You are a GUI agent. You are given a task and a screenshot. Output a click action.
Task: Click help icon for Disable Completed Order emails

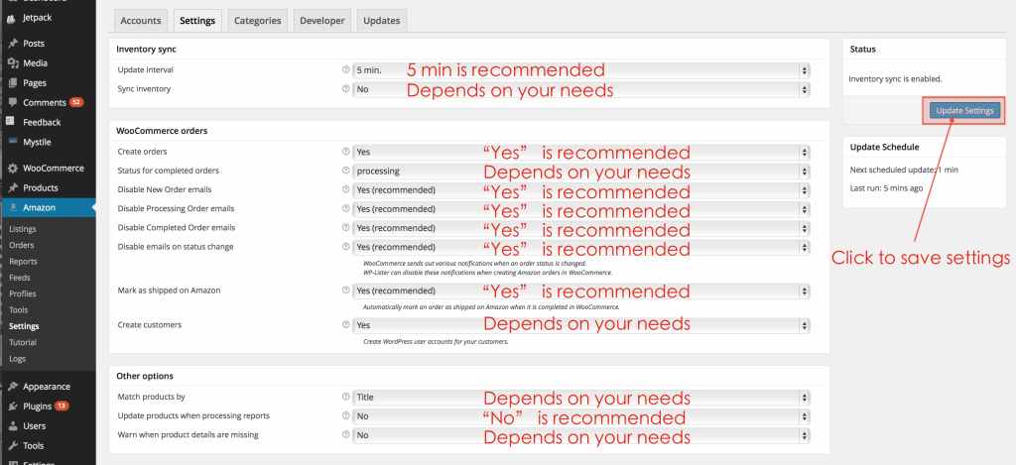tap(345, 228)
